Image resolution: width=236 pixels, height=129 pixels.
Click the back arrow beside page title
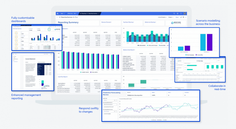(x=57, y=17)
